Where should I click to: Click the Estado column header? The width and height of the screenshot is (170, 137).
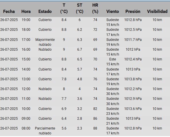[45, 12]
